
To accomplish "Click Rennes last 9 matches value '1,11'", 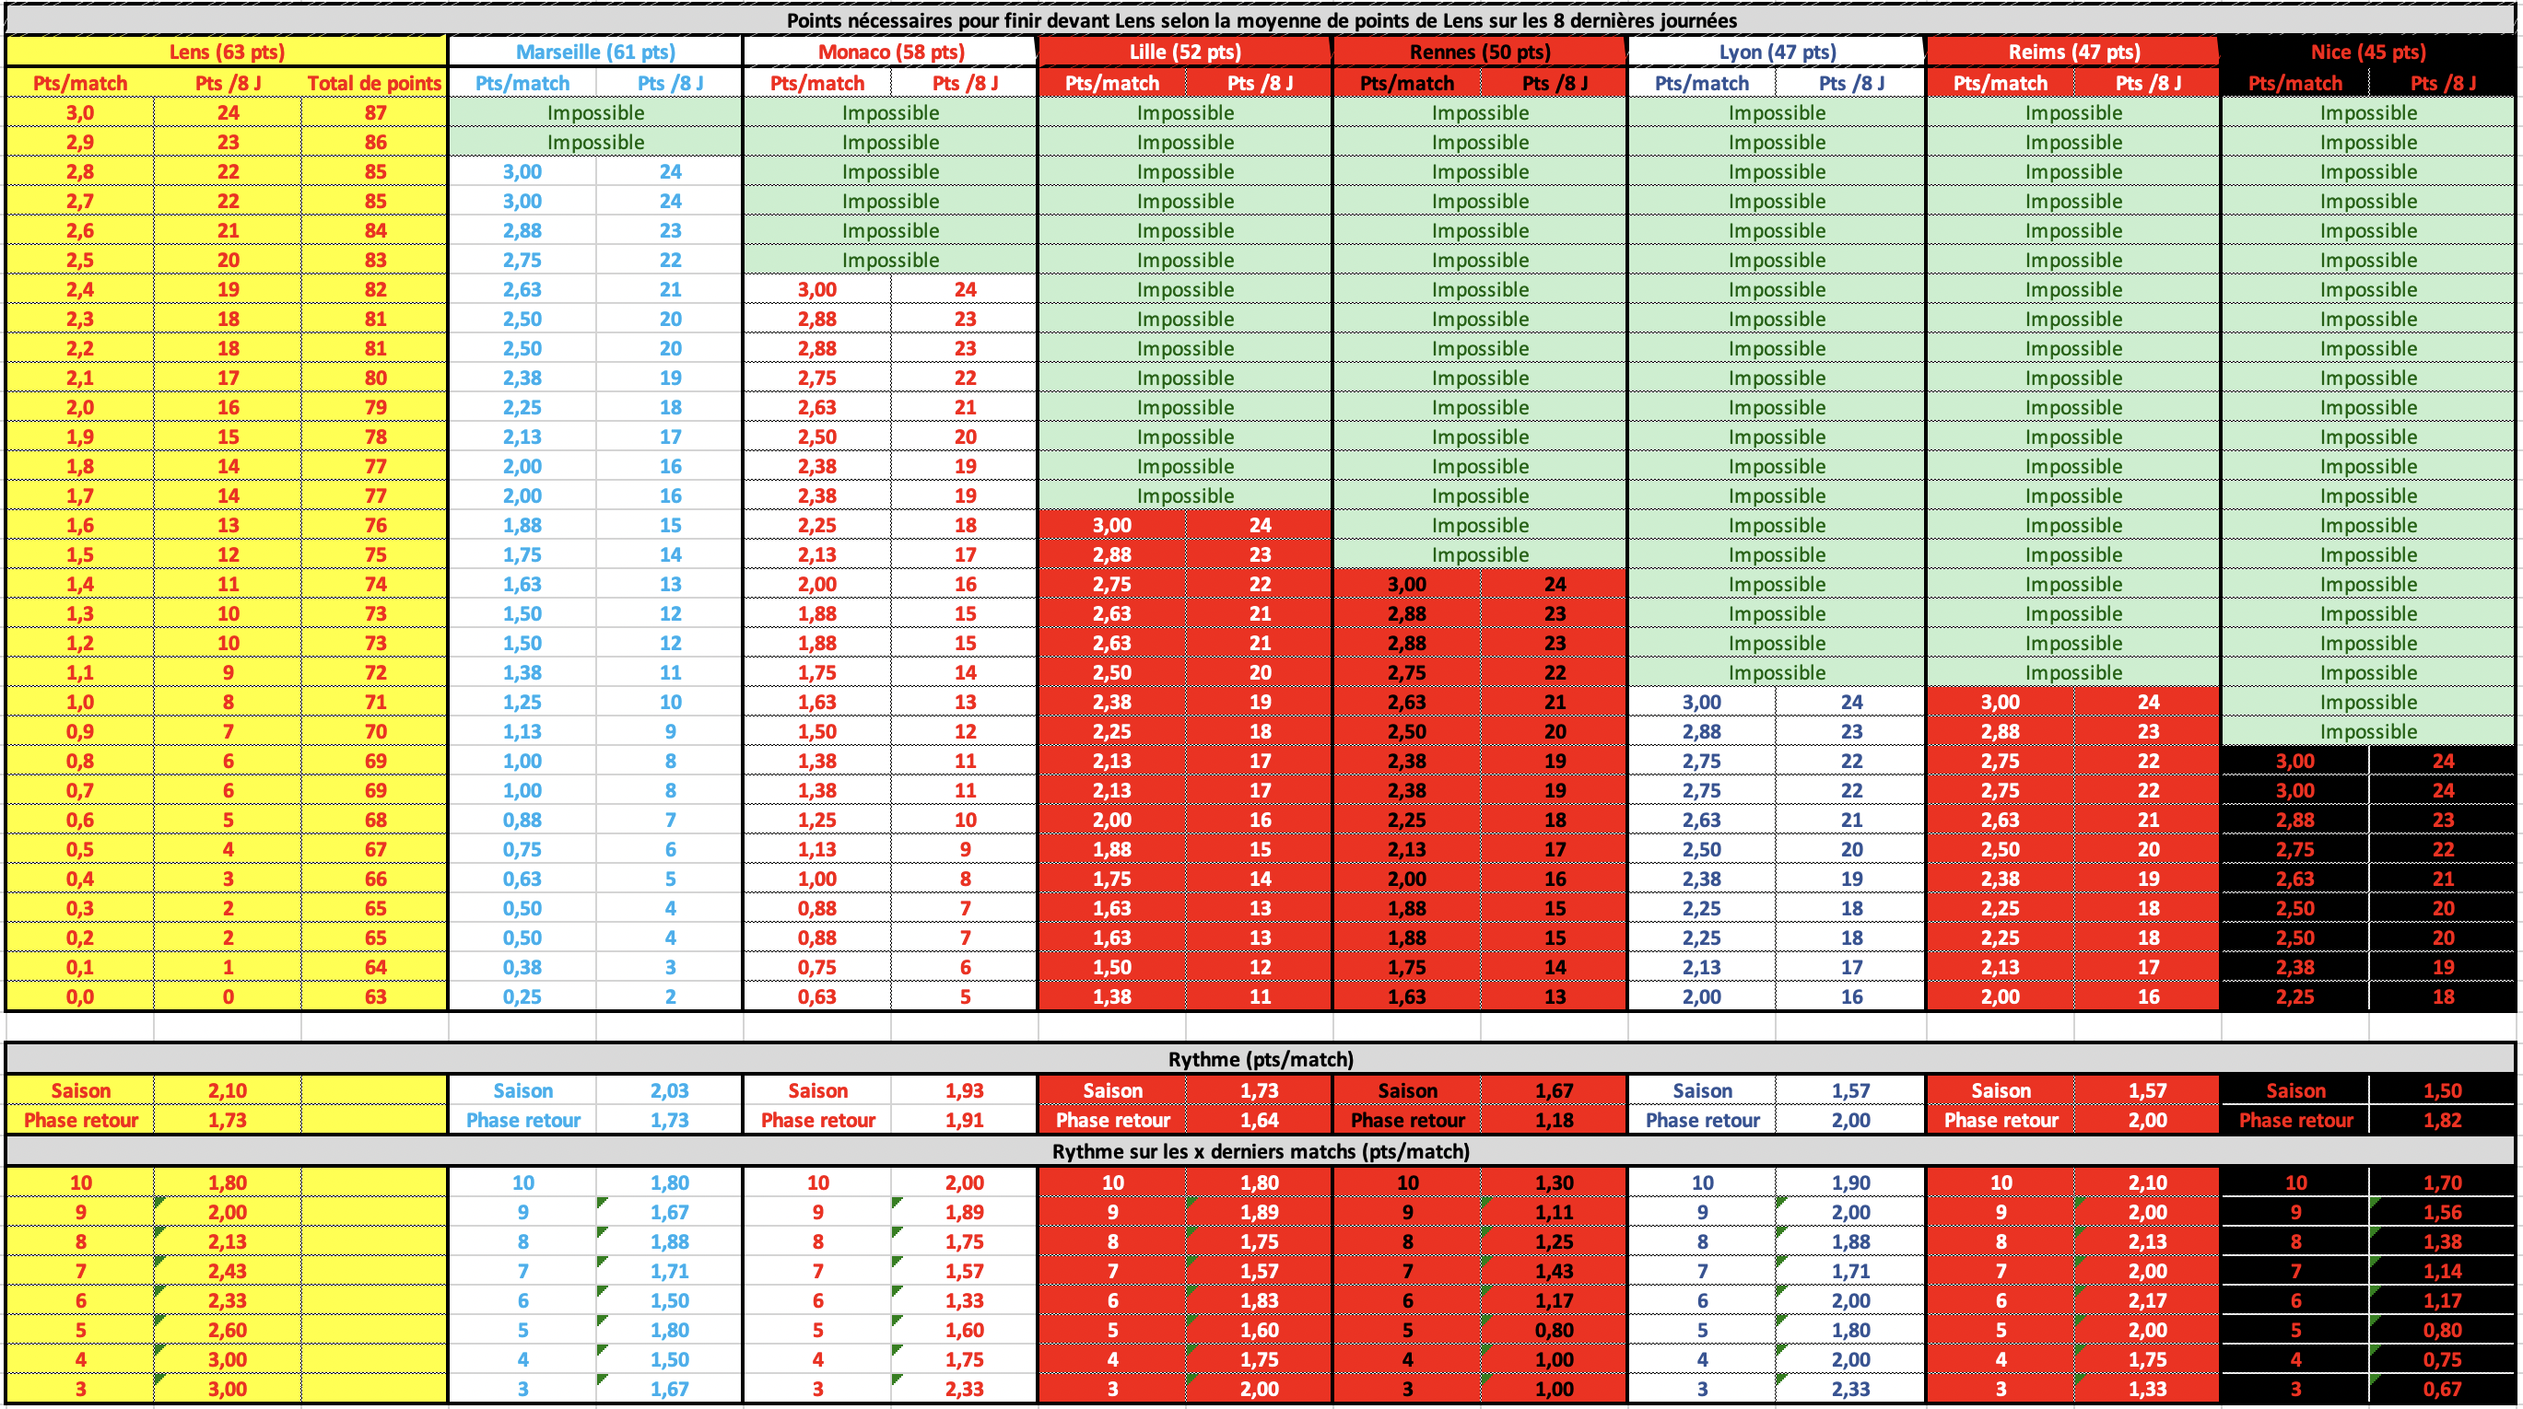I will pyautogui.click(x=1555, y=1212).
